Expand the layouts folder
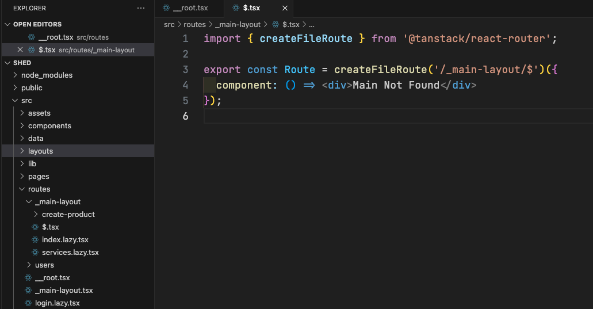 (x=22, y=151)
